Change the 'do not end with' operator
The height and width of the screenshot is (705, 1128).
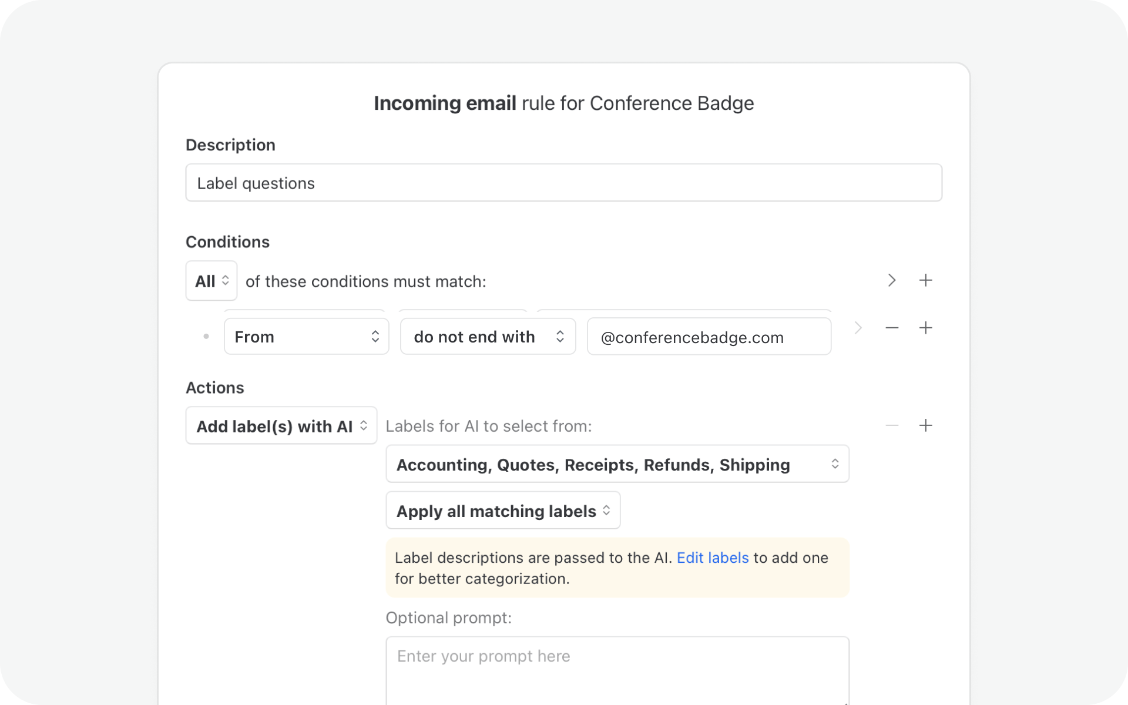(x=488, y=337)
